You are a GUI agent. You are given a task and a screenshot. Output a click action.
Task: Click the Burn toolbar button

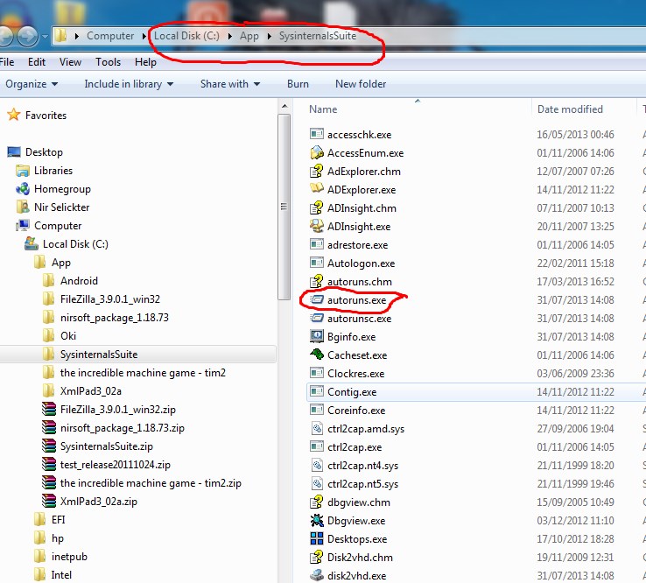click(x=298, y=84)
